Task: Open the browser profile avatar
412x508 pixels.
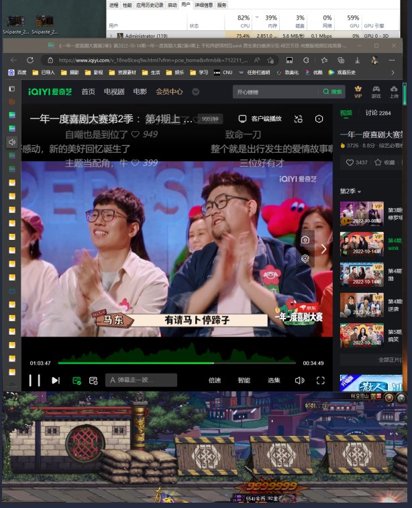Action: [375, 60]
